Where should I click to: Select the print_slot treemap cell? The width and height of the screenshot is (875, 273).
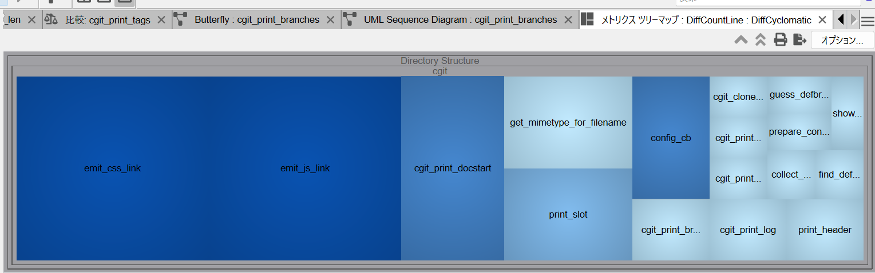[x=568, y=215]
